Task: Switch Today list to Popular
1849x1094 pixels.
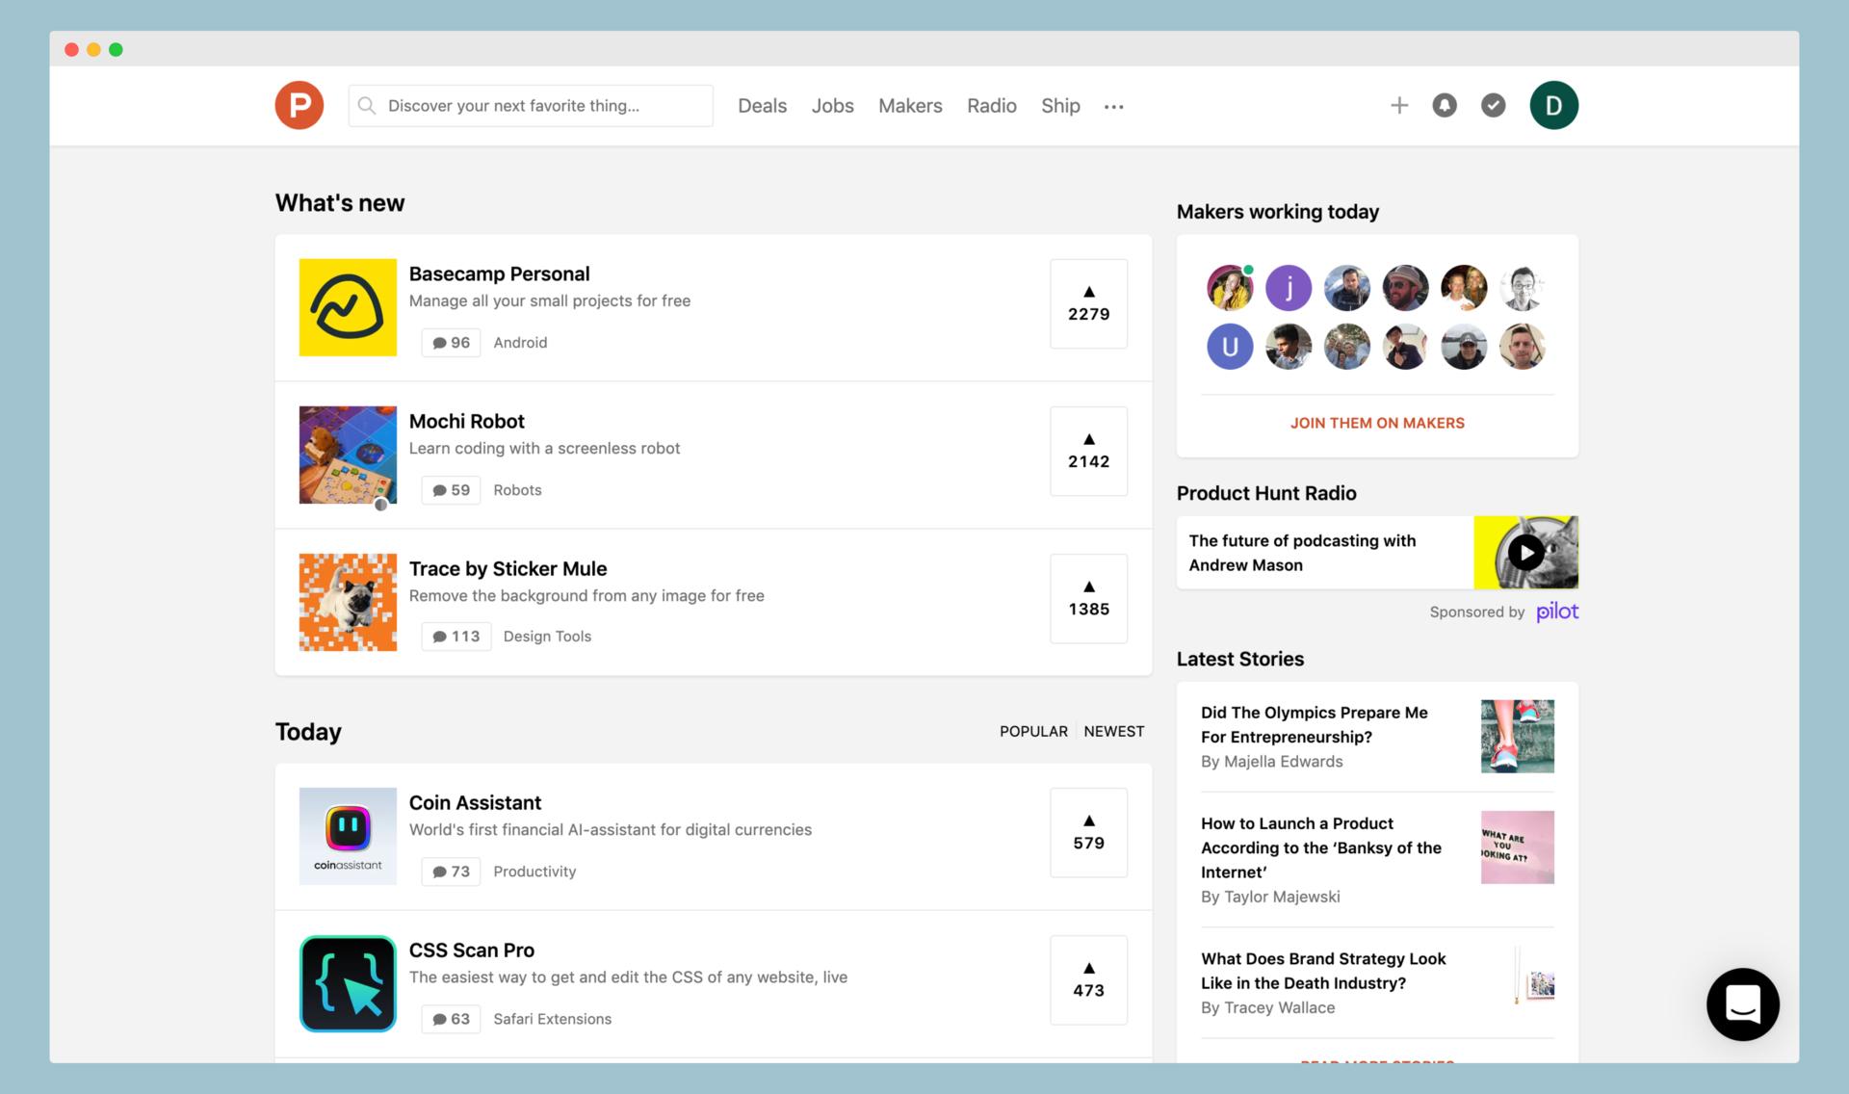Action: click(x=1032, y=731)
